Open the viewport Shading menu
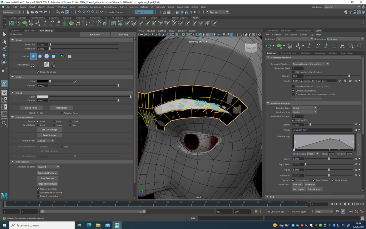Screen dimensions: 366x229 (x=151, y=31)
